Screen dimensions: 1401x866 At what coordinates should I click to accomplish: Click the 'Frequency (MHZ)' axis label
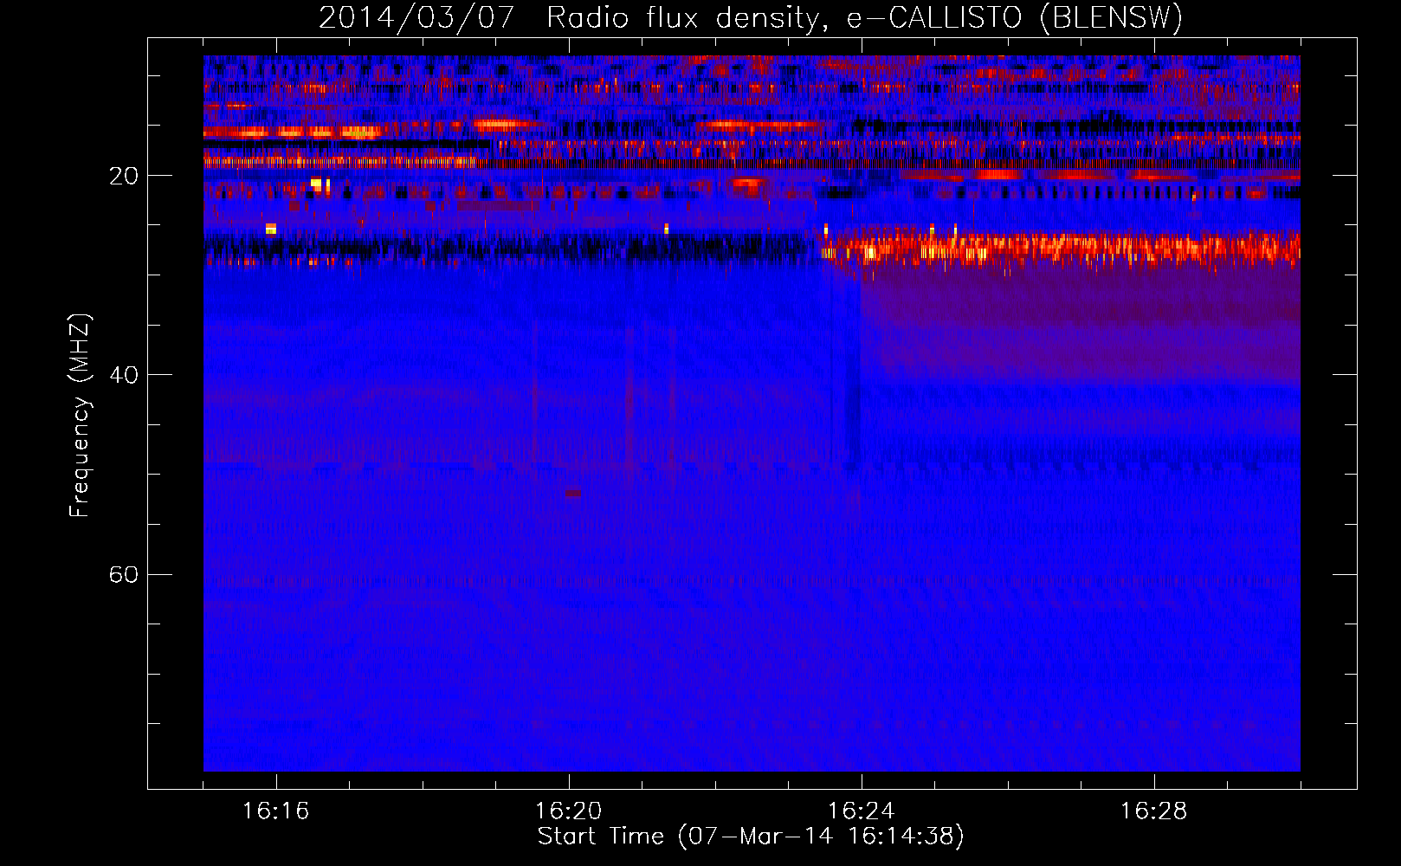tap(80, 416)
